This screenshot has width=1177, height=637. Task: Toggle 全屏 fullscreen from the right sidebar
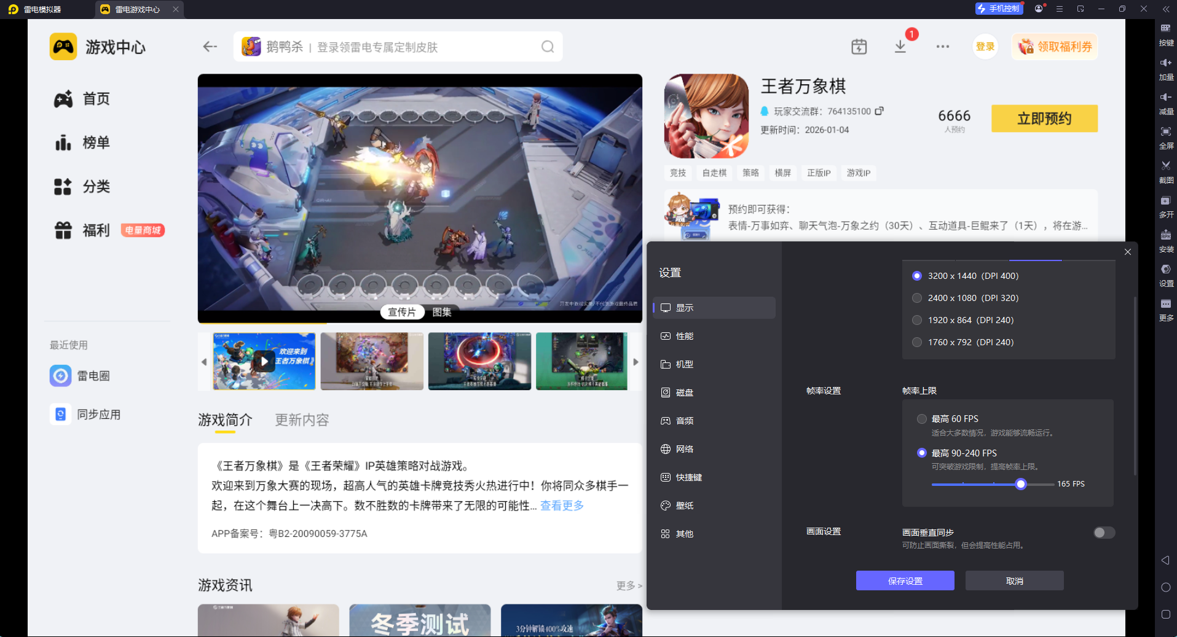point(1165,131)
